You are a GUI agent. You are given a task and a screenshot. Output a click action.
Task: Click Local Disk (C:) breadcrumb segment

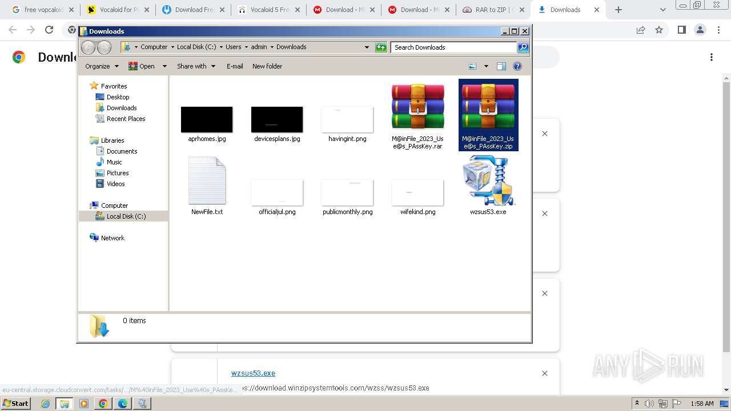click(x=196, y=47)
